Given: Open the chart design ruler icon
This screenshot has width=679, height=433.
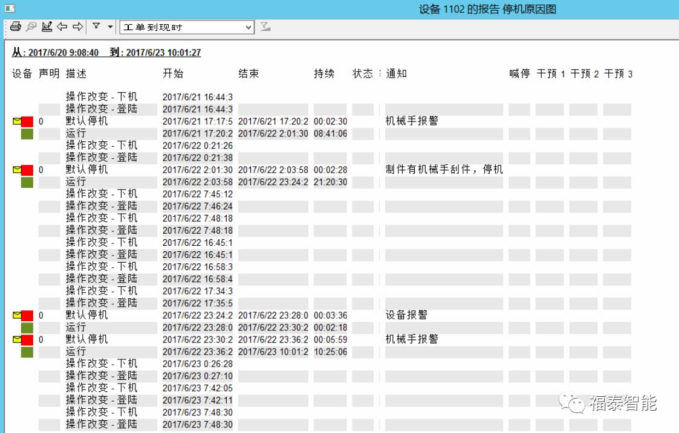Looking at the screenshot, I should [x=47, y=27].
